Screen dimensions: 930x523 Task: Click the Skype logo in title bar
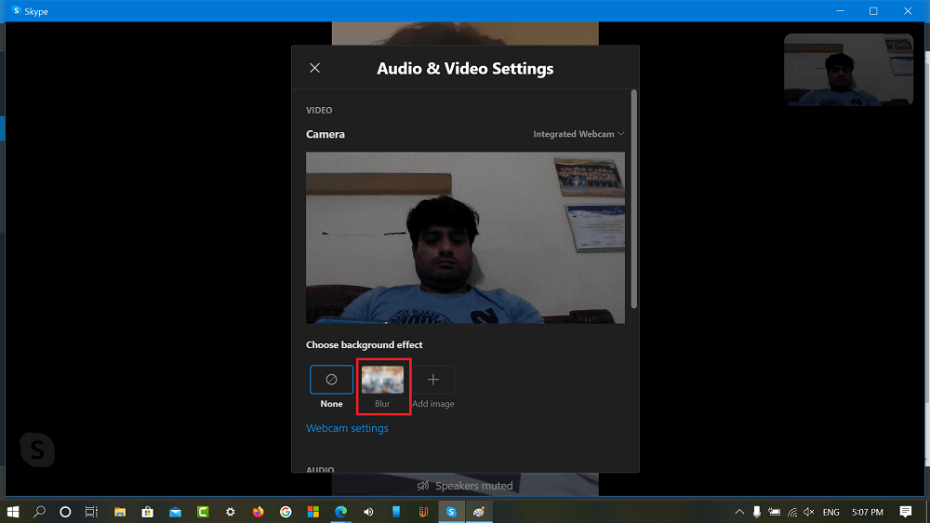pos(17,10)
